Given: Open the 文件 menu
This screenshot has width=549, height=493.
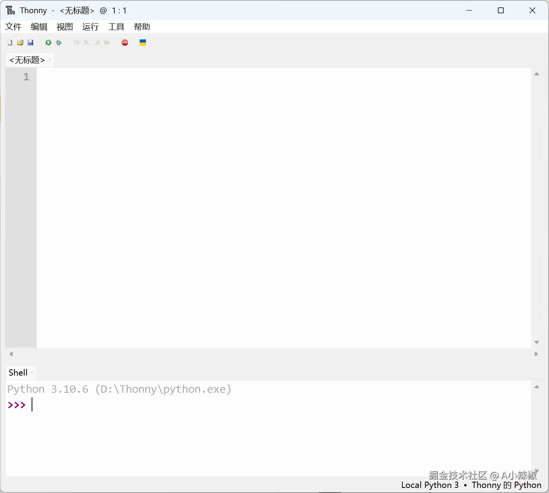Looking at the screenshot, I should point(13,27).
